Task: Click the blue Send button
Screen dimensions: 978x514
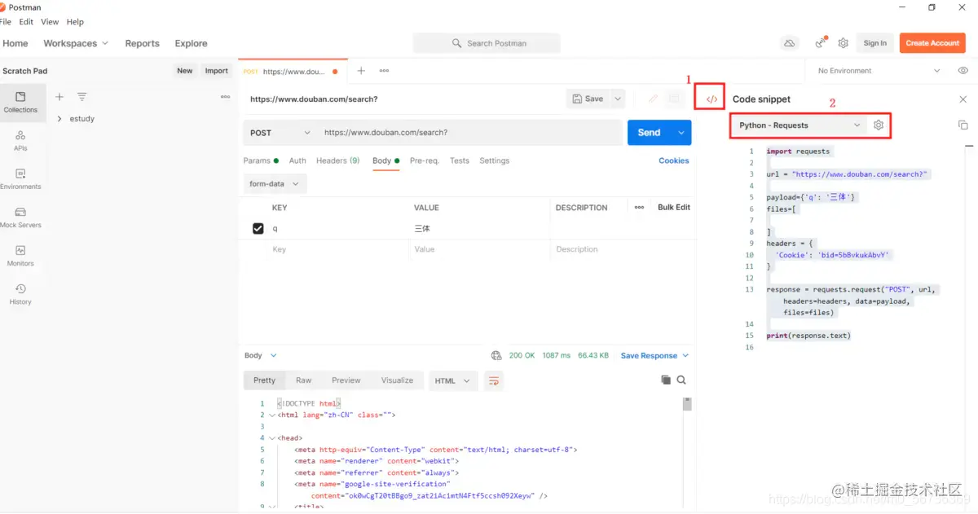Action: point(649,133)
